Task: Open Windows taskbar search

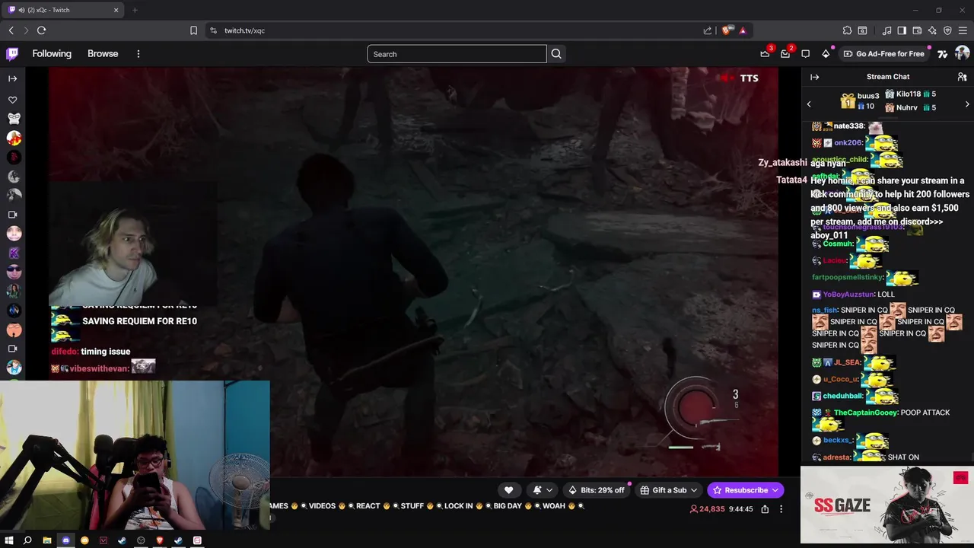Action: 27,540
